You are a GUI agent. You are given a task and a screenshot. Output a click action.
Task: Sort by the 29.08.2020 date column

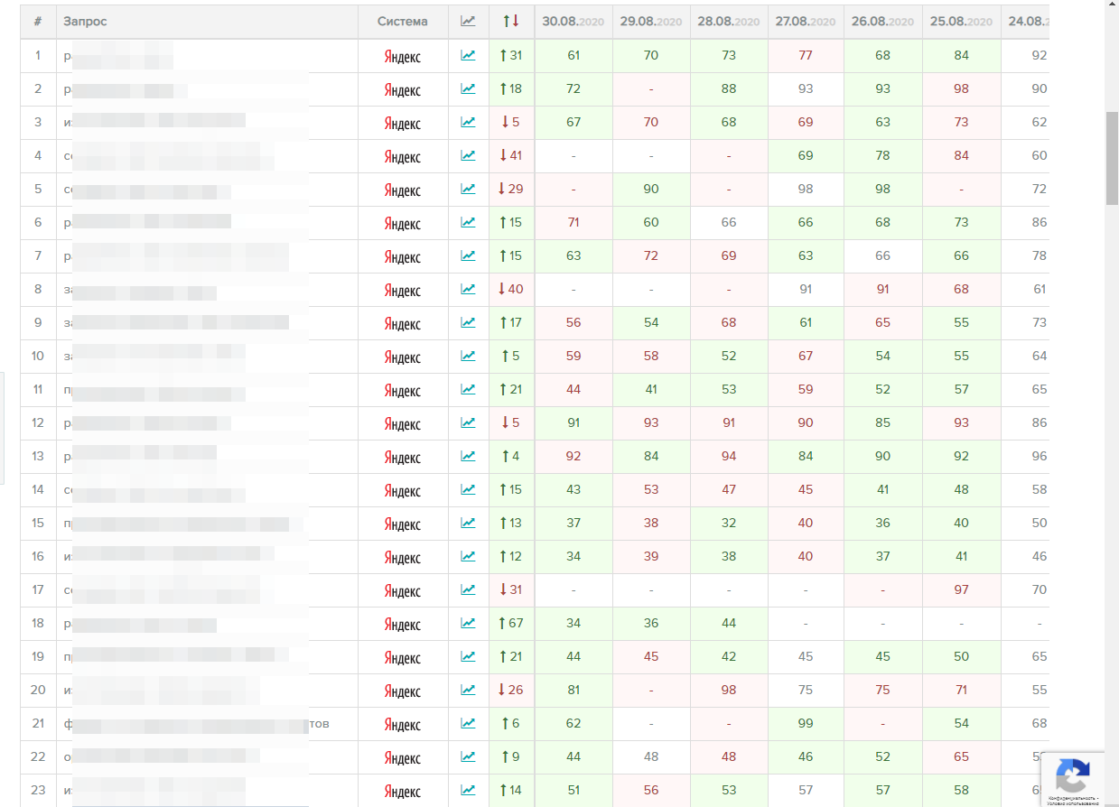(x=651, y=21)
